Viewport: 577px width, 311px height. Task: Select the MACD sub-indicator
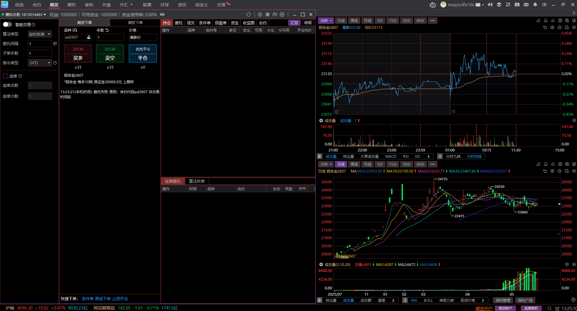391,156
